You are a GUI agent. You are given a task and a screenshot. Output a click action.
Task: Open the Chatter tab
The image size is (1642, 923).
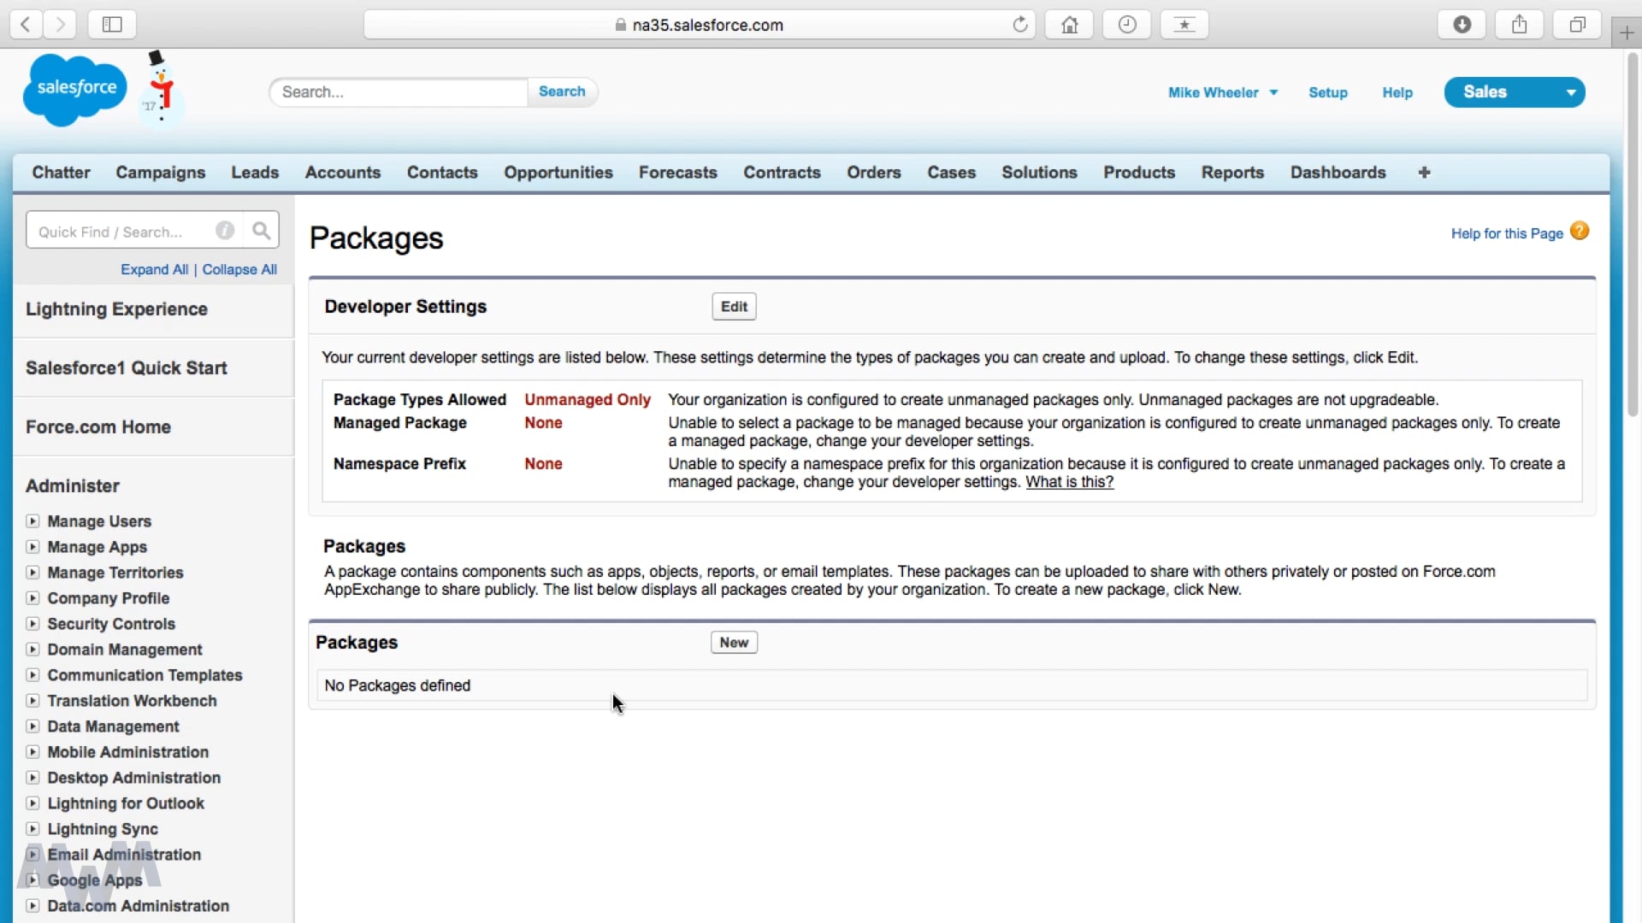pyautogui.click(x=61, y=173)
